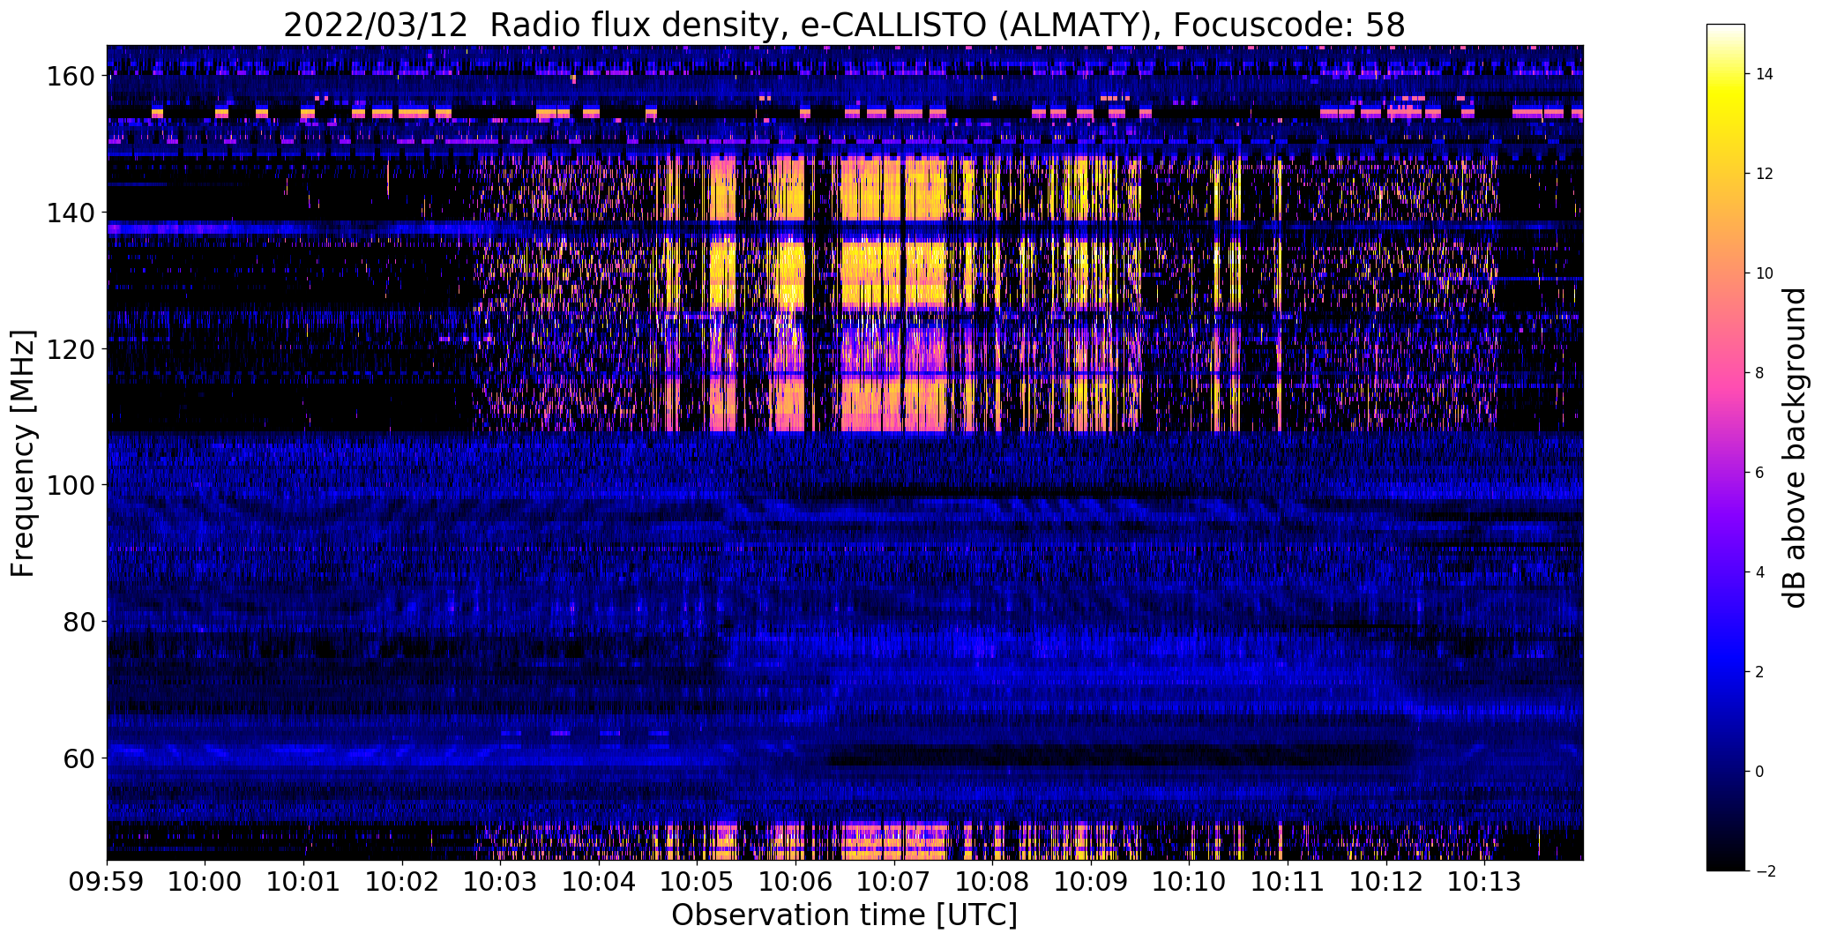Select the 140 frequency tick label

tap(71, 213)
